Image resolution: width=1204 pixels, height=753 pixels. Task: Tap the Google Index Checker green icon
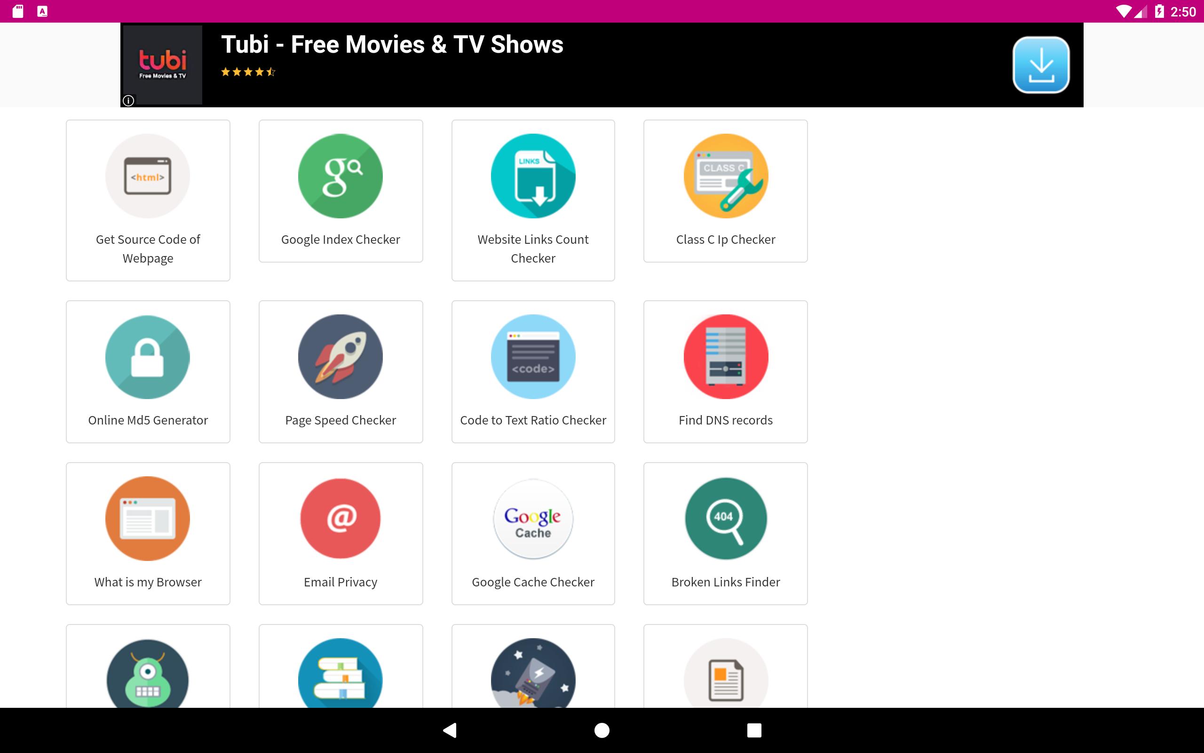pyautogui.click(x=341, y=176)
